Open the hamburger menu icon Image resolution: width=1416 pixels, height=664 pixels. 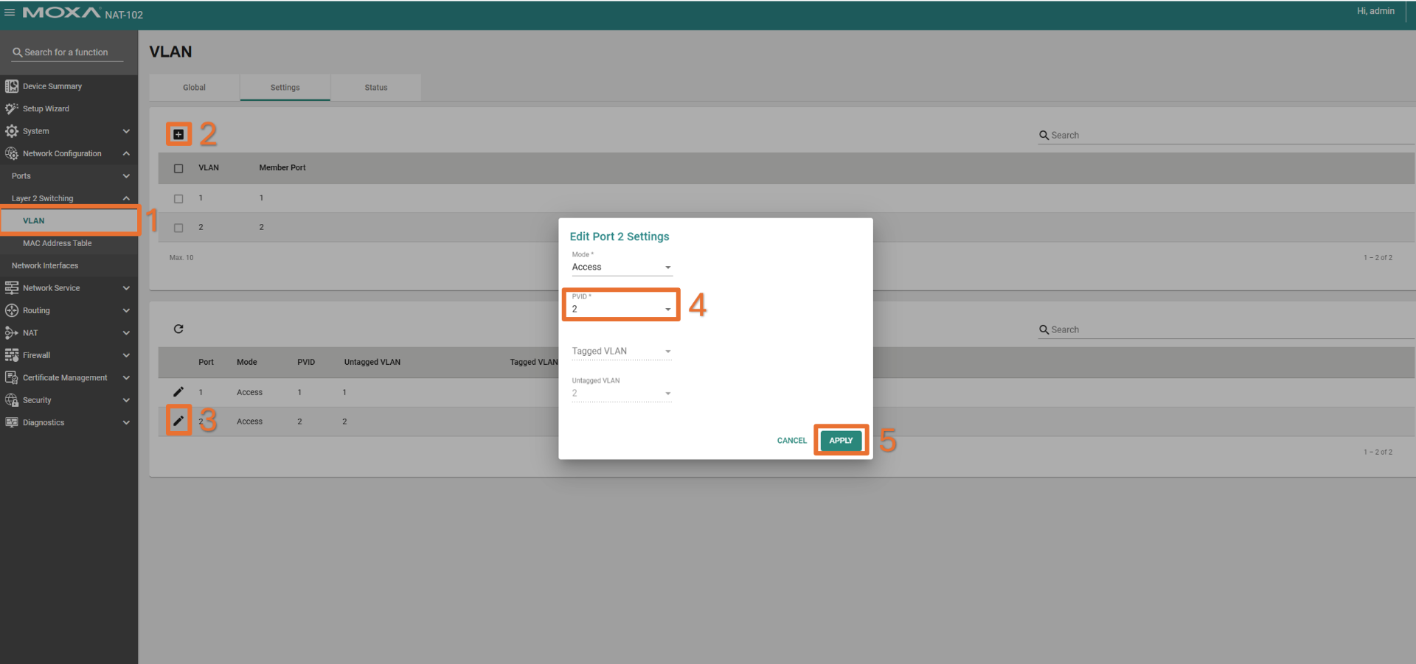10,13
